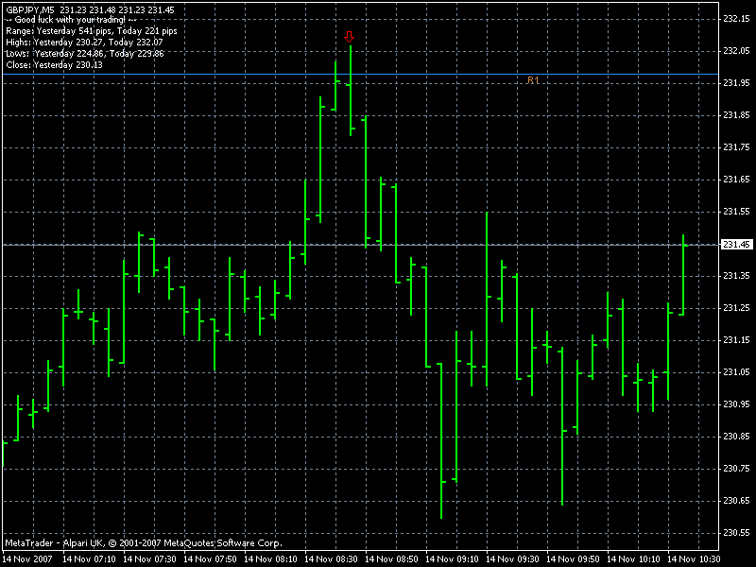The image size is (756, 567).
Task: Click the 231.15 price scale label
Action: point(737,340)
